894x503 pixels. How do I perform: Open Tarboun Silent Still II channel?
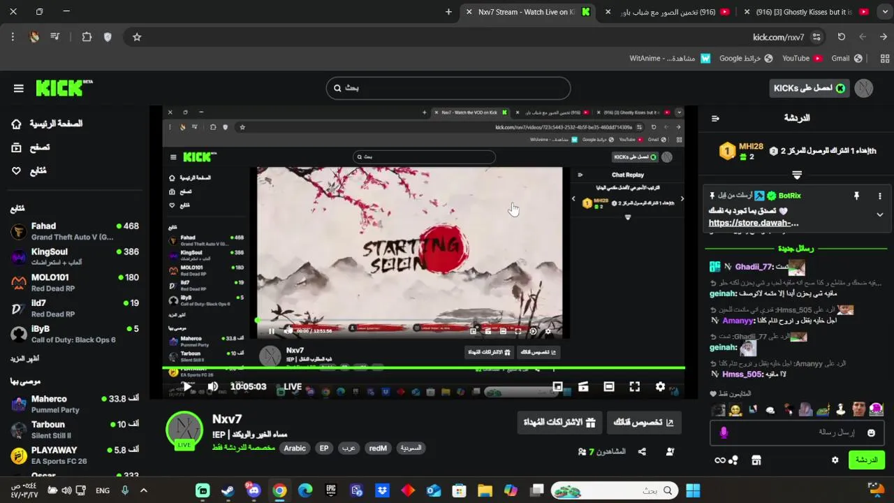point(75,430)
